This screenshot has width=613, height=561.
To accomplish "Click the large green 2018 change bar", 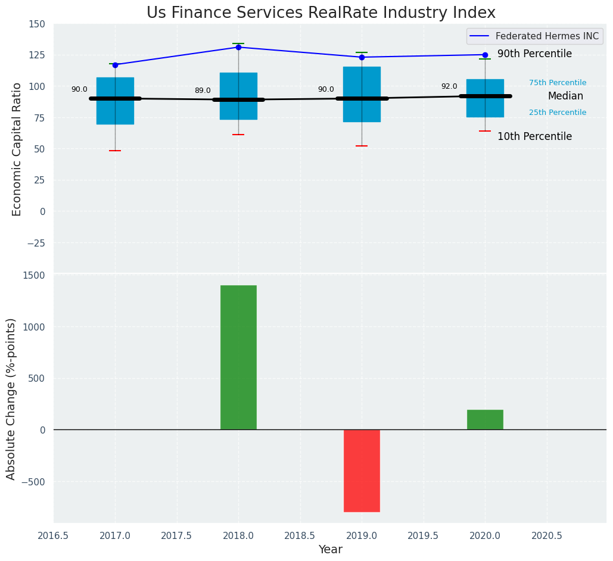I will click(x=238, y=357).
